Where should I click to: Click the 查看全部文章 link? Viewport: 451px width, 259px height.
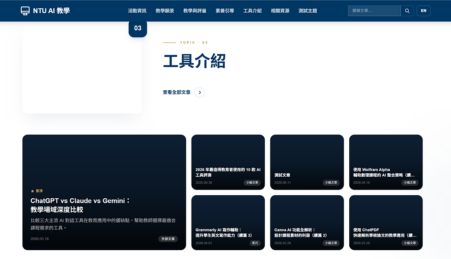pos(177,92)
